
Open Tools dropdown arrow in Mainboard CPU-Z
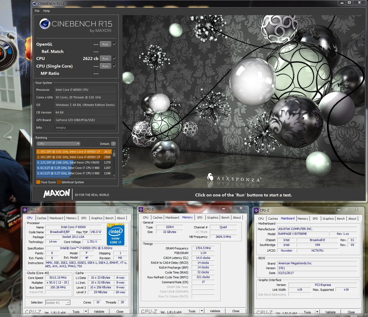(317, 312)
